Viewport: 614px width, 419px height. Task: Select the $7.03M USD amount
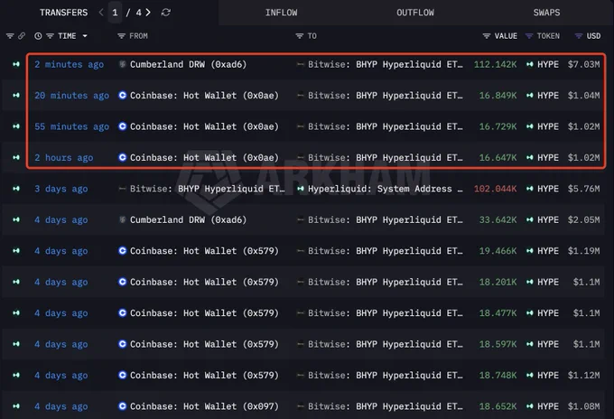(x=584, y=64)
